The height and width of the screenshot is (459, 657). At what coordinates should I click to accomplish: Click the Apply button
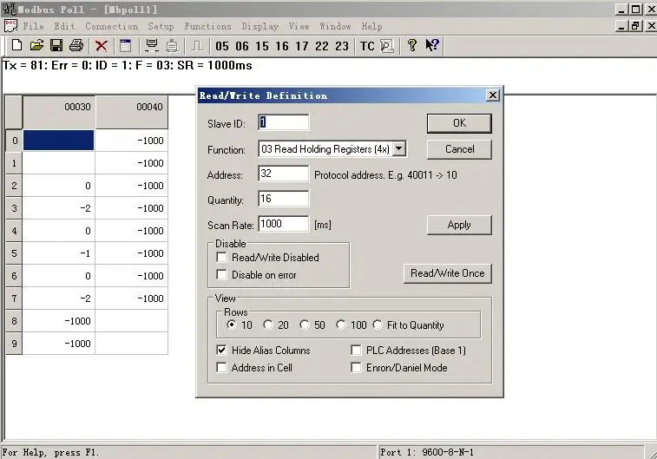pos(459,225)
